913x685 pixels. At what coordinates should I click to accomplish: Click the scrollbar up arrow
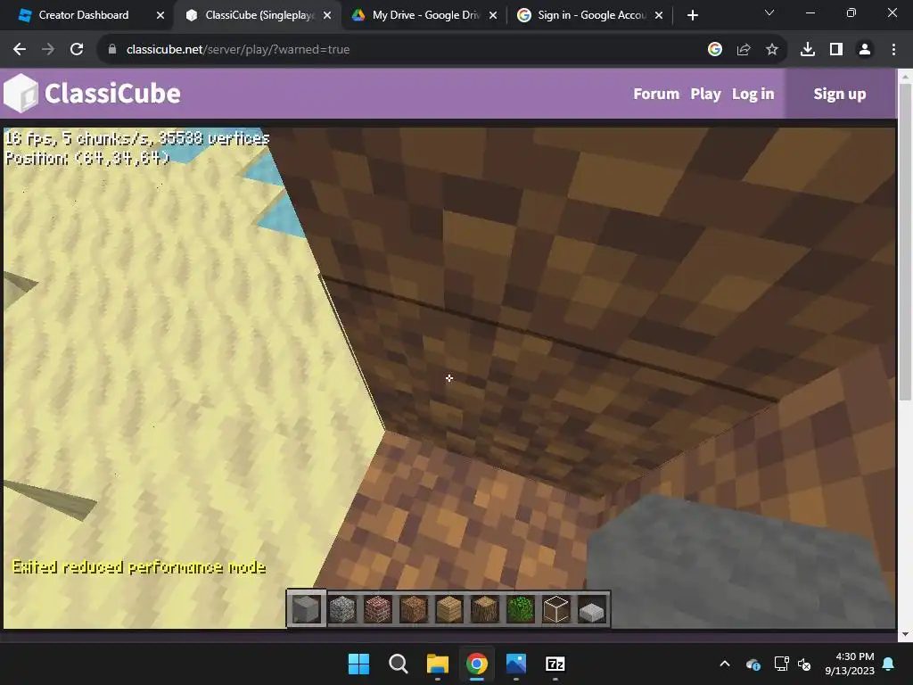[x=906, y=76]
